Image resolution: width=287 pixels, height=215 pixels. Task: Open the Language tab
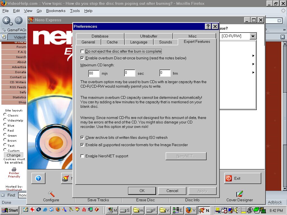pos(139,42)
